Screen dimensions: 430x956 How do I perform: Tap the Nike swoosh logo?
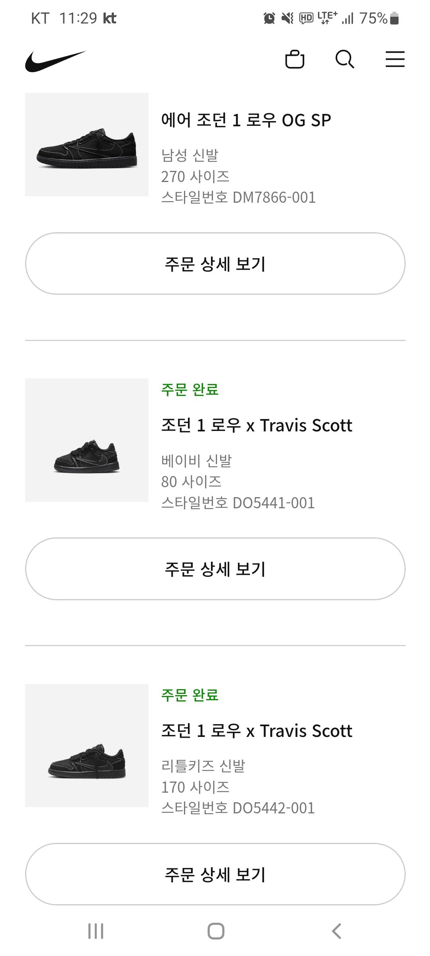[55, 61]
